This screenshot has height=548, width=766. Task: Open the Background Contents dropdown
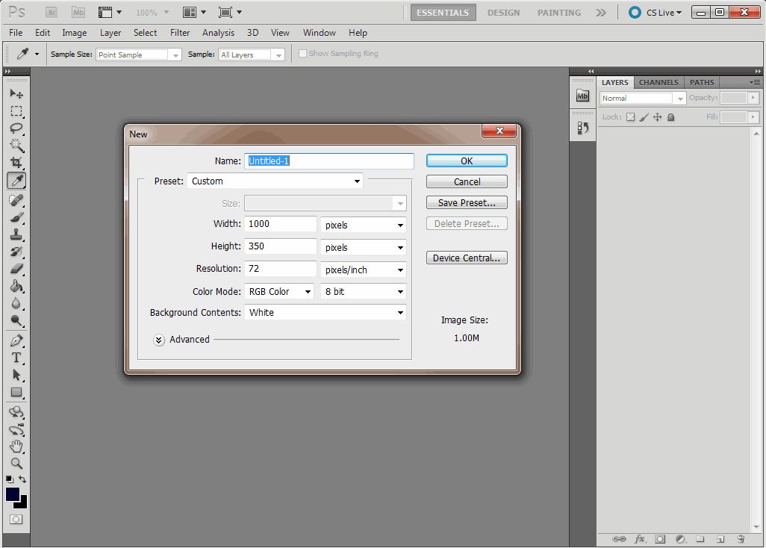326,312
